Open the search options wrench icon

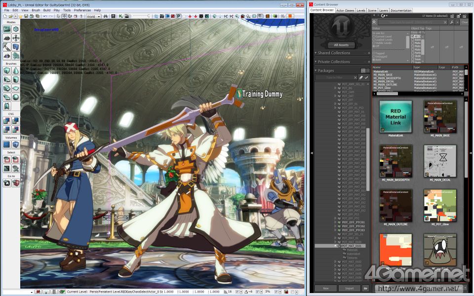click(x=452, y=22)
